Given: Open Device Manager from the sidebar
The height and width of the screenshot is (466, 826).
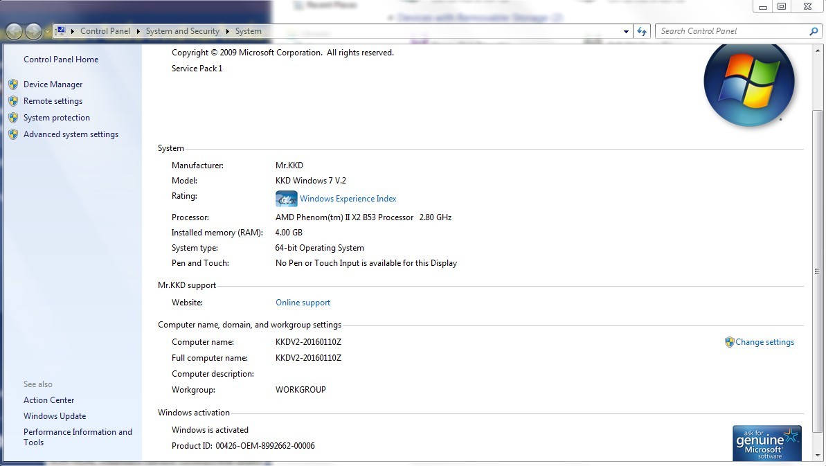Looking at the screenshot, I should [x=53, y=84].
